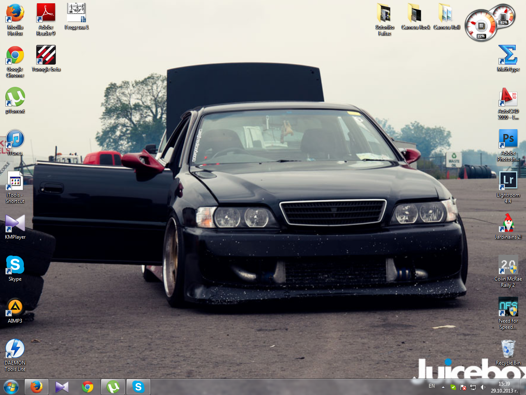This screenshot has width=526, height=395.
Task: Select the Adobe Photoshop desktop shortcut
Action: tap(508, 146)
